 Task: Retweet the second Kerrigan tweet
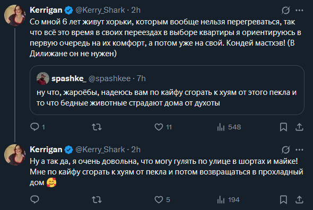point(97,199)
